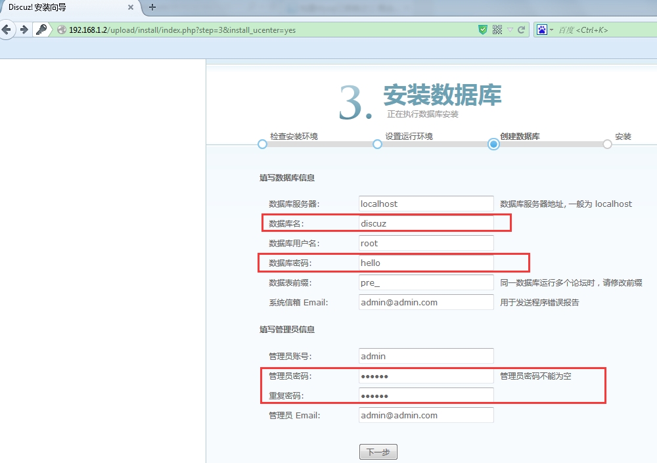Open the key password manager icon
The width and height of the screenshot is (657, 463).
point(41,30)
